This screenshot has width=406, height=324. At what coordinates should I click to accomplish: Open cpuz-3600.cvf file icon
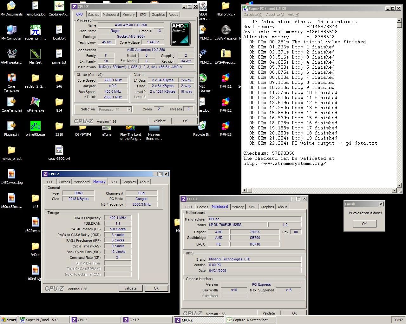click(59, 153)
